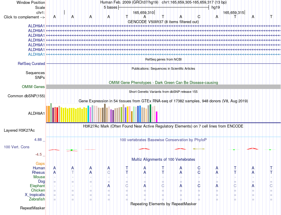The height and width of the screenshot is (215, 281).
Task: Open OMIM Genes track label
Action: pos(33,87)
